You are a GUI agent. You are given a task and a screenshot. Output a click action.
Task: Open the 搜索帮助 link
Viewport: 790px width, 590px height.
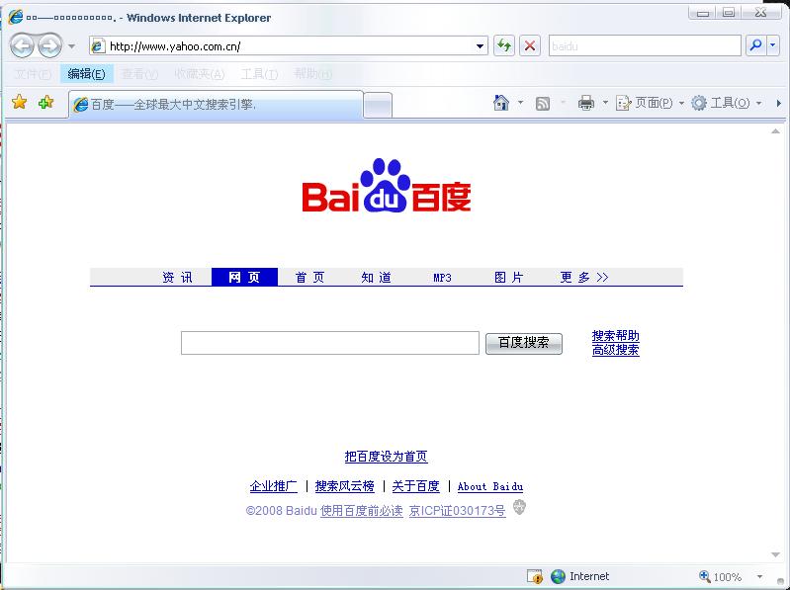616,336
